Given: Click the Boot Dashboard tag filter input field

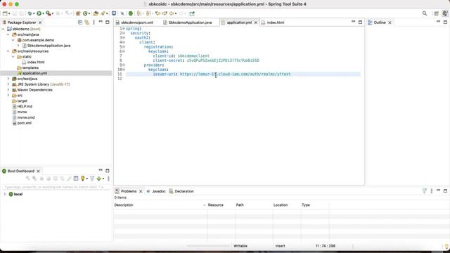Looking at the screenshot, I should coord(56,187).
